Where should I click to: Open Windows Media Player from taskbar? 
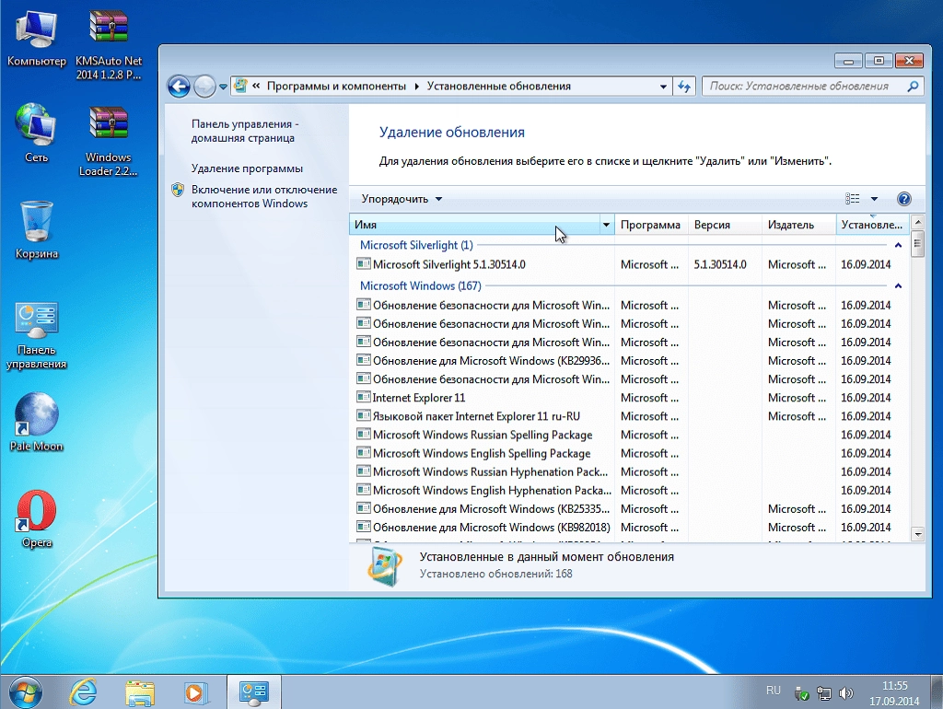point(195,692)
